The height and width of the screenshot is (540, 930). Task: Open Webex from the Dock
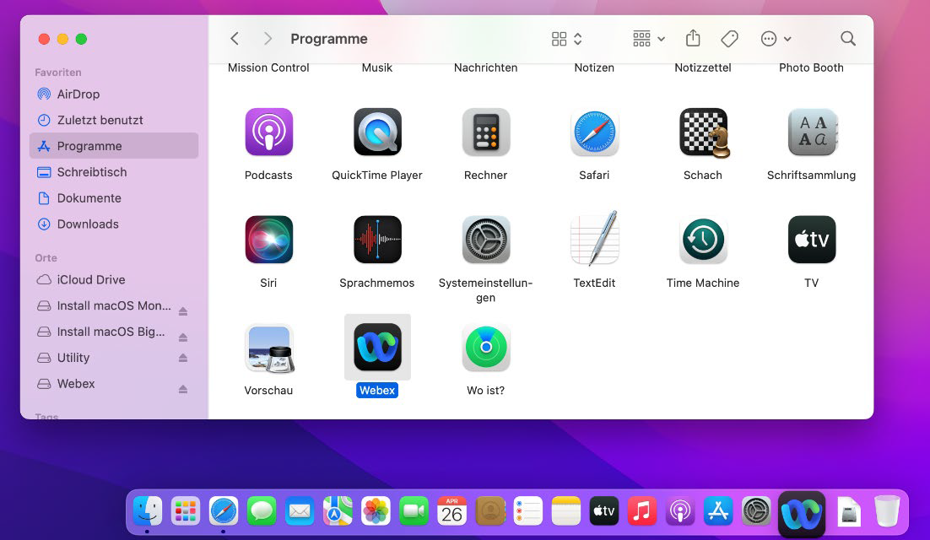point(801,514)
